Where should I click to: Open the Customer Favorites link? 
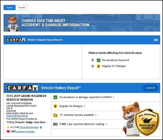[x=26, y=132]
